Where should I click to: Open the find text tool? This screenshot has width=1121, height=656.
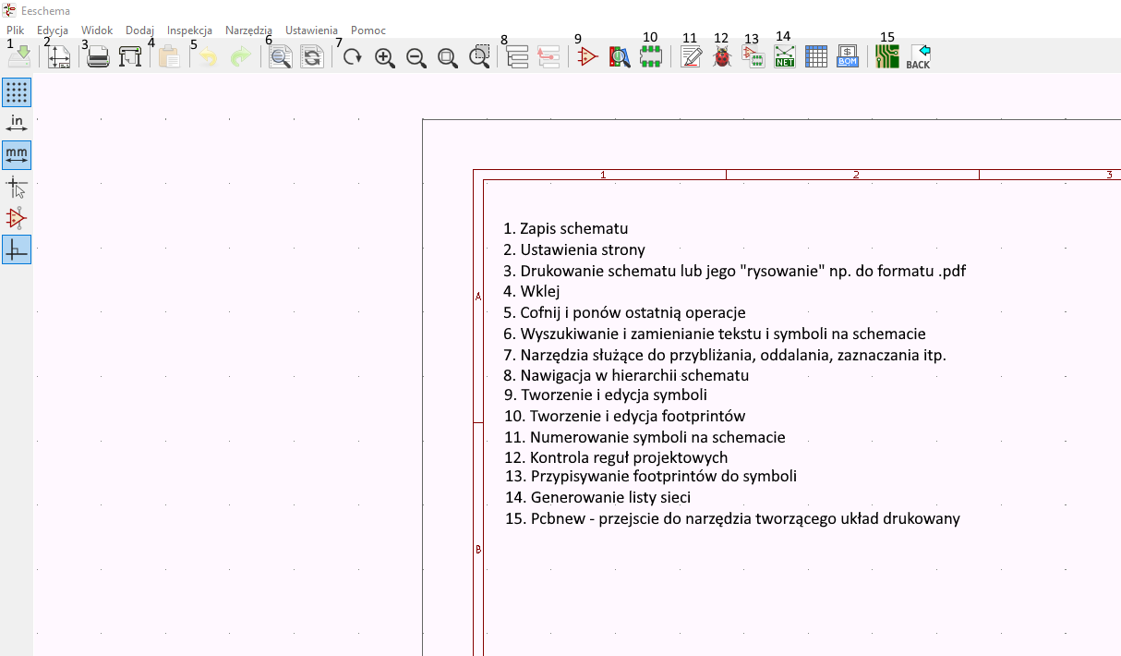point(280,57)
